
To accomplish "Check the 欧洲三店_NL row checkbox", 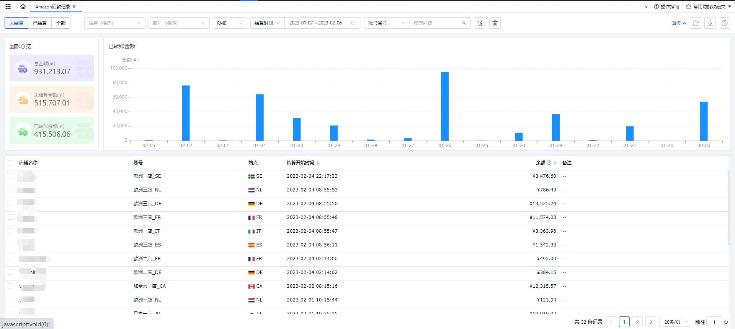I will click(10, 190).
